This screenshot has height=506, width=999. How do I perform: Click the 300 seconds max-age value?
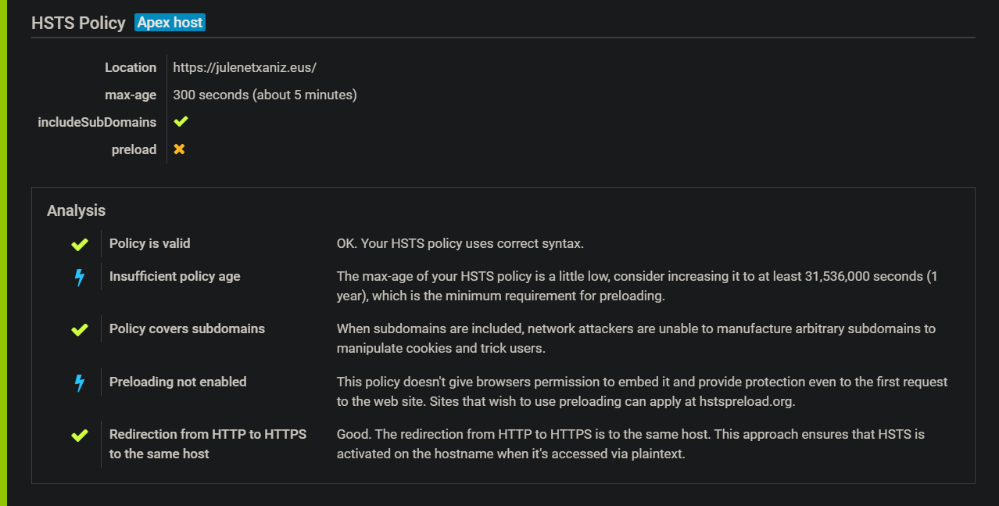[x=265, y=94]
